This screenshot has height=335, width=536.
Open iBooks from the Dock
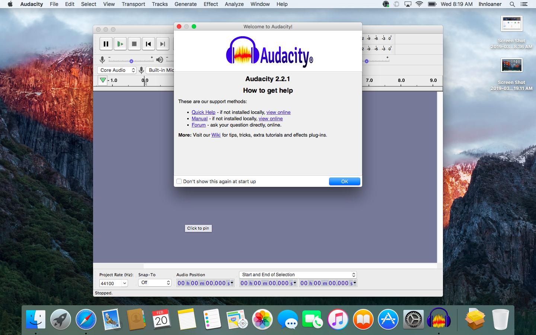tap(363, 319)
